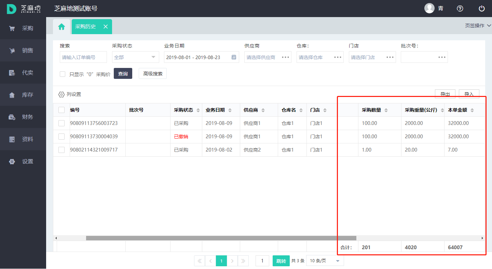
Task: Open 高级搜索 button
Action: (x=153, y=73)
